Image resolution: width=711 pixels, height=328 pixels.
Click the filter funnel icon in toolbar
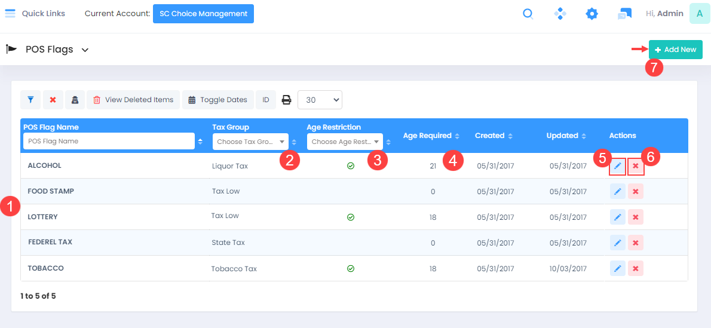(x=30, y=100)
